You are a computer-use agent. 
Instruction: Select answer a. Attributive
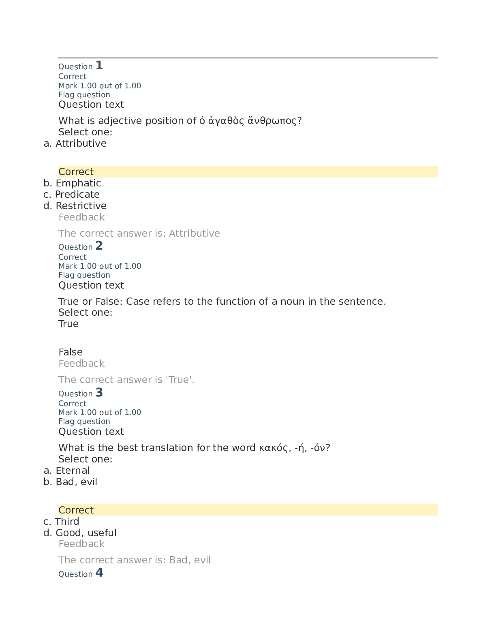pos(75,143)
